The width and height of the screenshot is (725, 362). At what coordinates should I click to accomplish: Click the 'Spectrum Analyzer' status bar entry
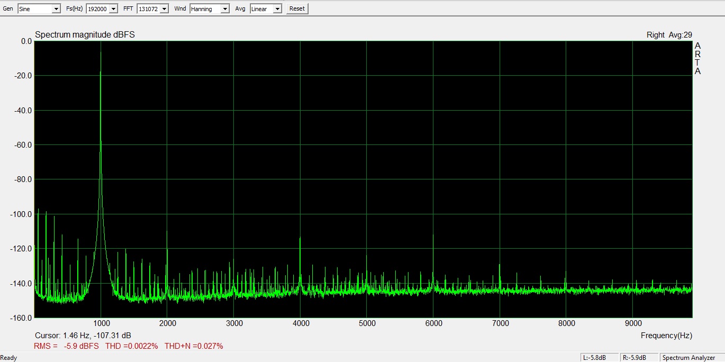coord(688,358)
